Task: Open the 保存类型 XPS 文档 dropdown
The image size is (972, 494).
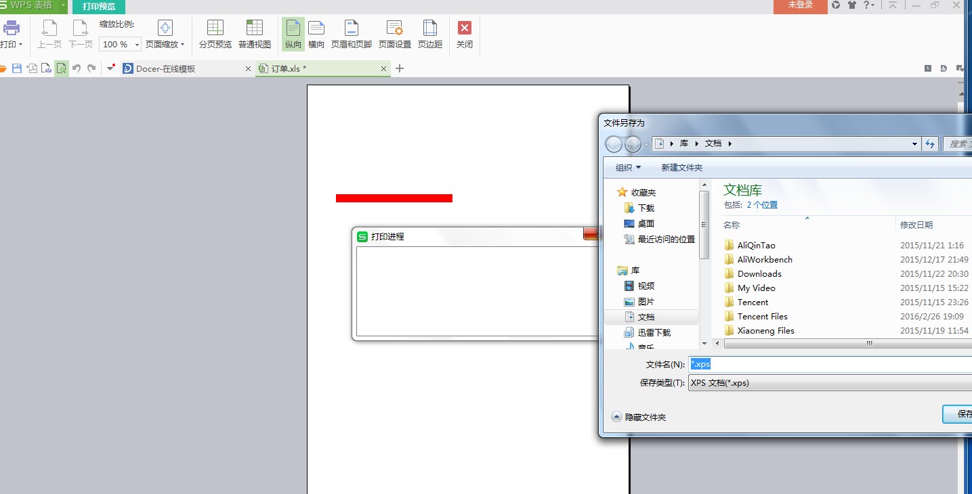Action: pos(830,383)
